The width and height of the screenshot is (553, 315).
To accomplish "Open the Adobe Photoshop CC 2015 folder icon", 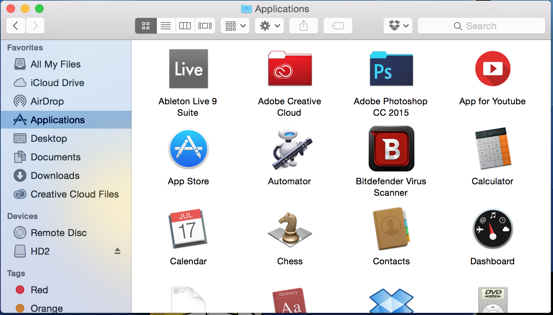I will (x=391, y=69).
